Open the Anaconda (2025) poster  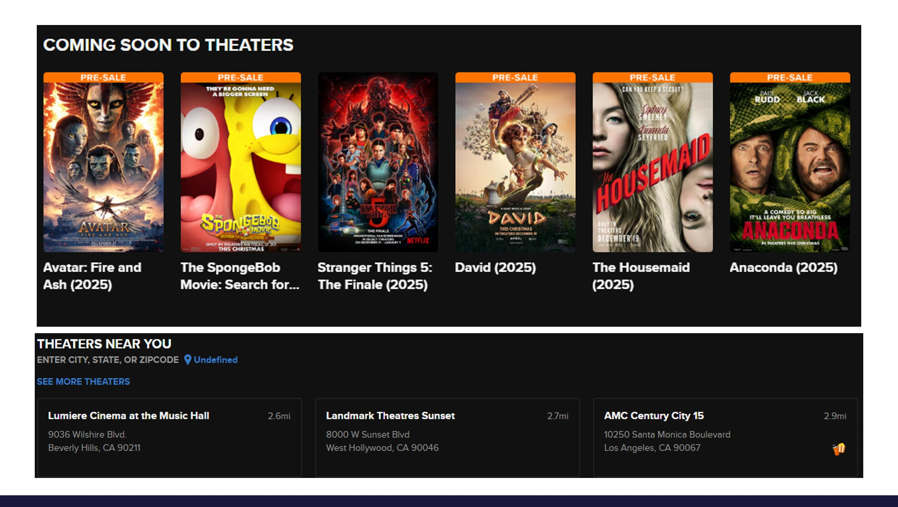(x=790, y=167)
